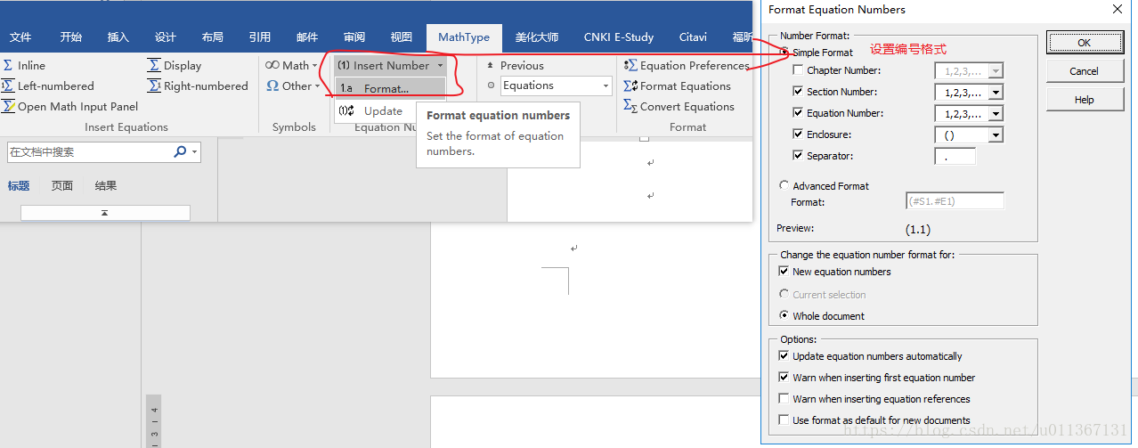Insert a Display equation
Screen dimensions: 1138x448
click(175, 65)
